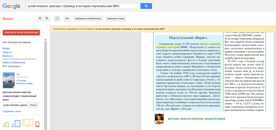Open Подробнее о книге link
The height and width of the screenshot is (130, 276).
point(12,111)
